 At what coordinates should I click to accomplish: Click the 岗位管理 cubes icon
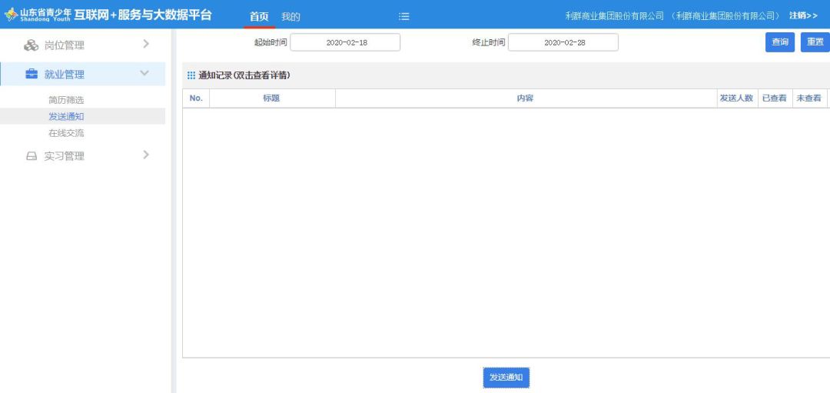(31, 45)
